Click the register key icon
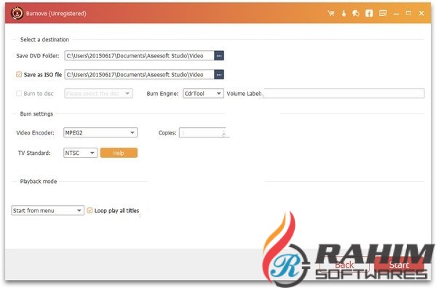 pyautogui.click(x=344, y=13)
